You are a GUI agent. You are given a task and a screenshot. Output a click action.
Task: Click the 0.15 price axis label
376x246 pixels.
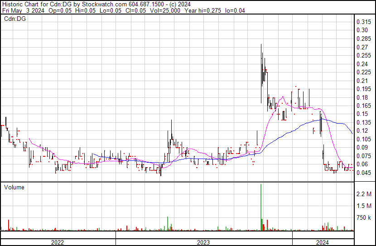pos(362,114)
